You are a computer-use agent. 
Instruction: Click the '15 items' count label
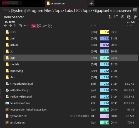click(x=10, y=22)
